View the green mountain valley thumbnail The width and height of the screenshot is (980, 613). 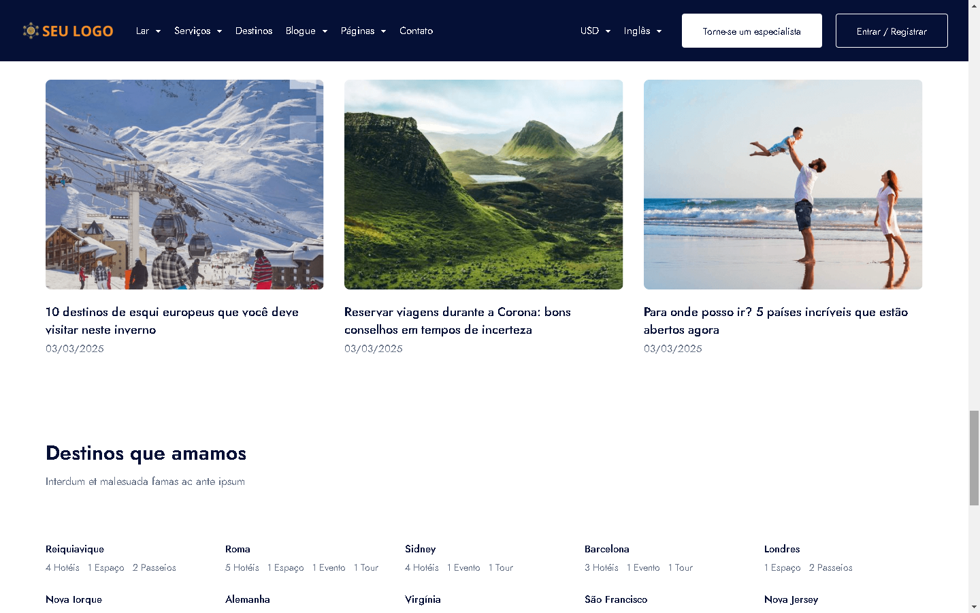483,185
